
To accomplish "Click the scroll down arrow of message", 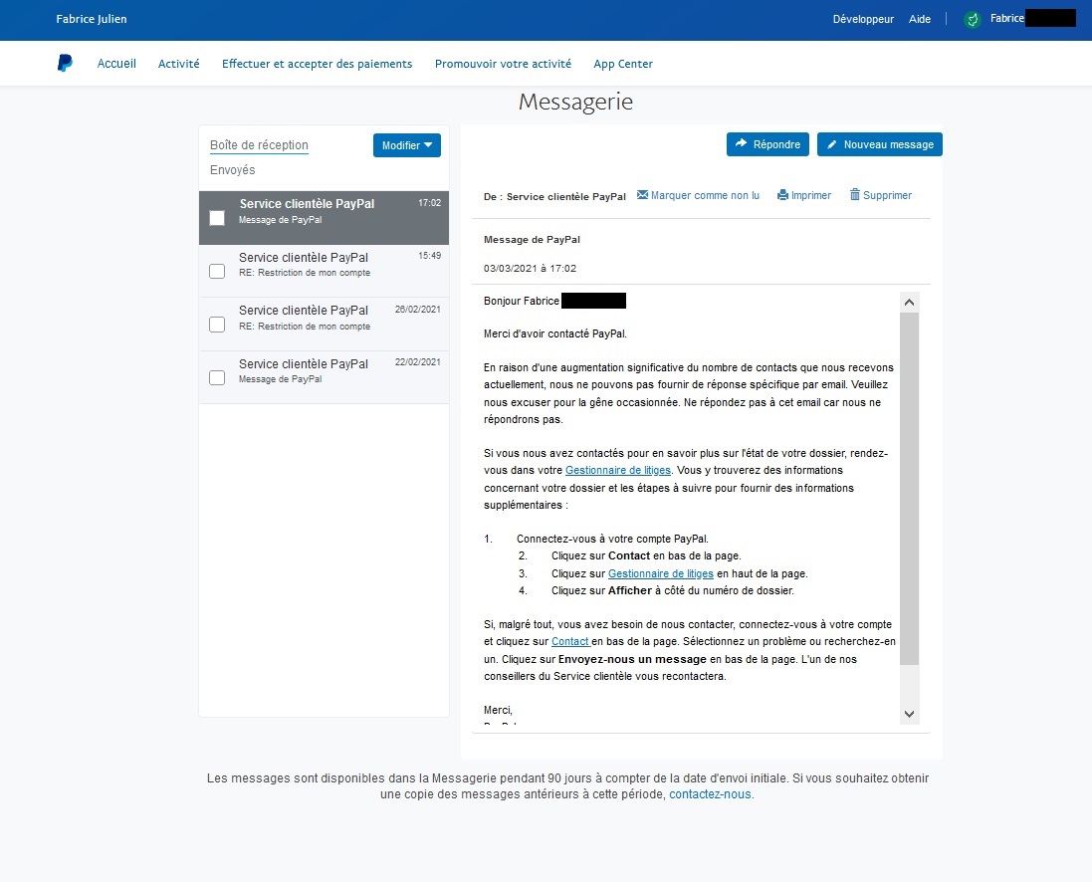I will (909, 714).
